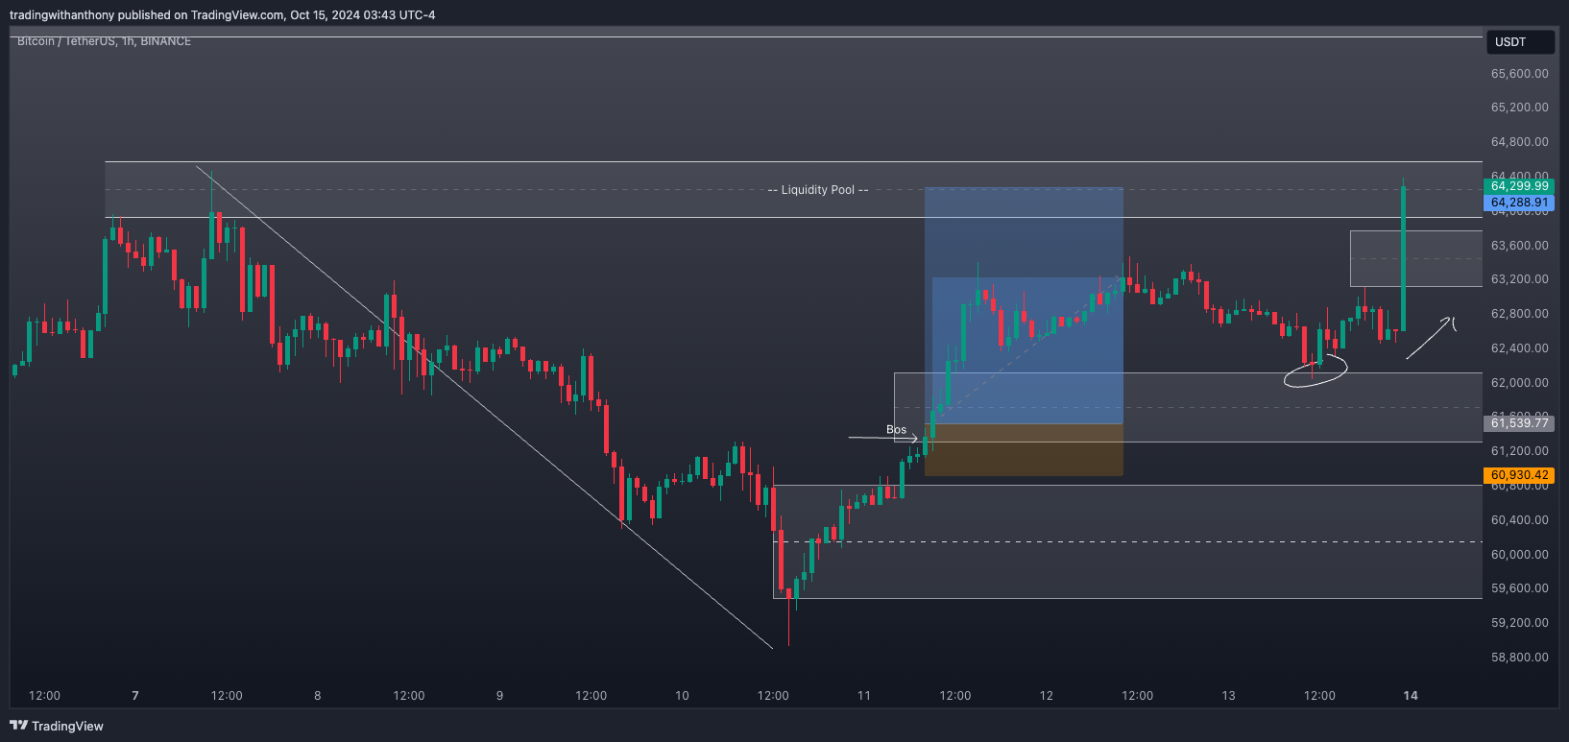Click the orange 60,930.42 price tag
Image resolution: width=1569 pixels, height=742 pixels.
pos(1519,475)
